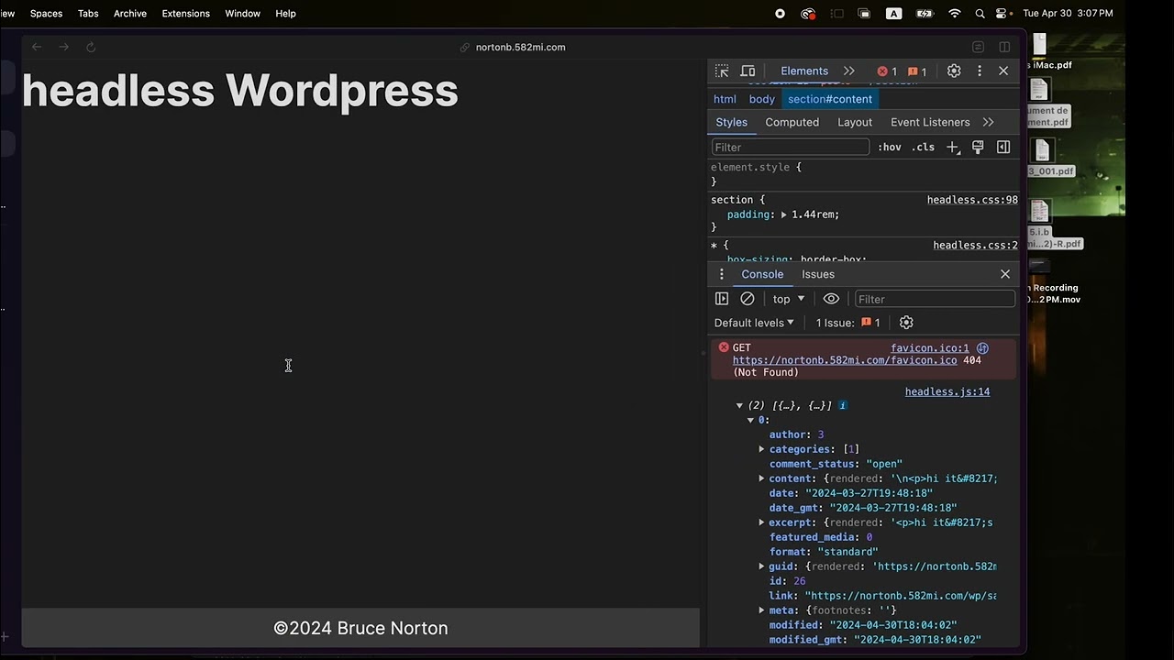1174x660 pixels.
Task: Click the info icon beside the logged array
Action: 843,405
